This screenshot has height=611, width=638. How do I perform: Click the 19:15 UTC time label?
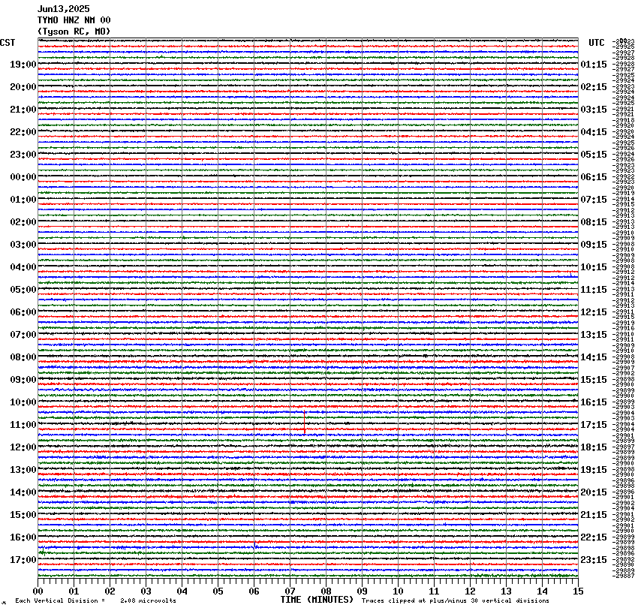click(x=594, y=470)
